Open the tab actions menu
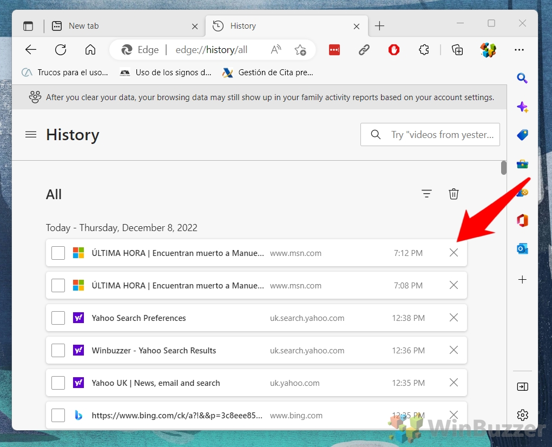The image size is (552, 447). click(28, 25)
